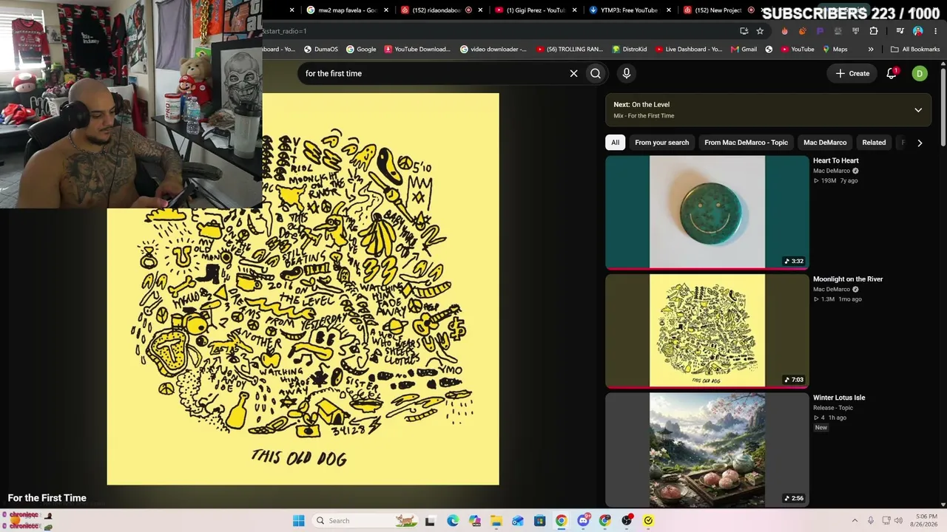The height and width of the screenshot is (532, 947).
Task: Open the Live Dashboard bookmark
Action: pos(688,50)
